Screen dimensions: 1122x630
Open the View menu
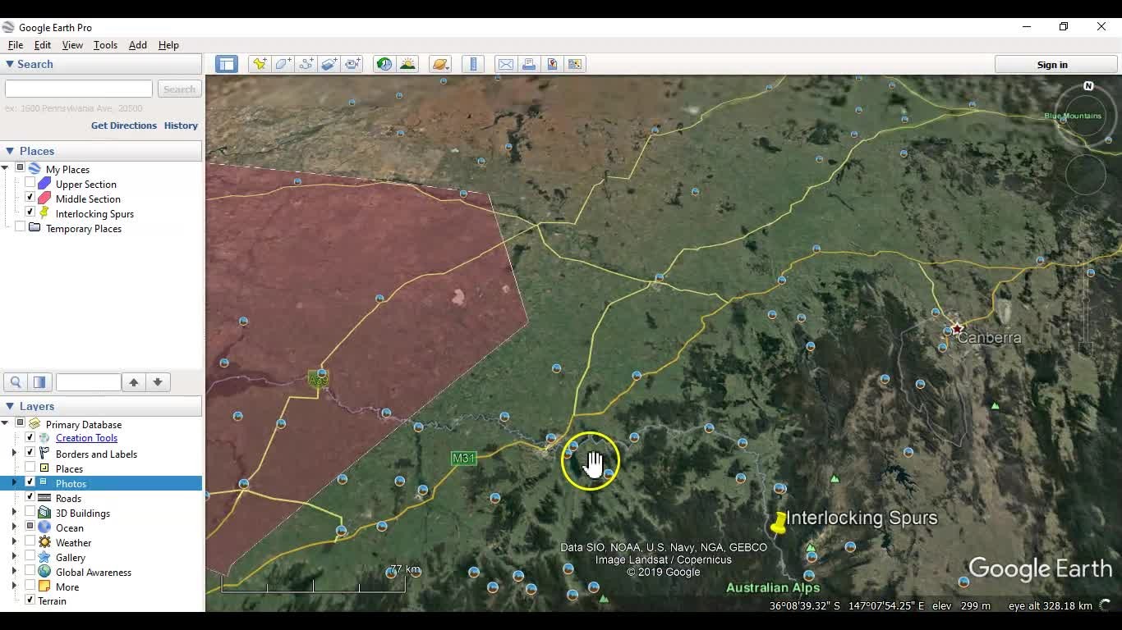tap(72, 45)
